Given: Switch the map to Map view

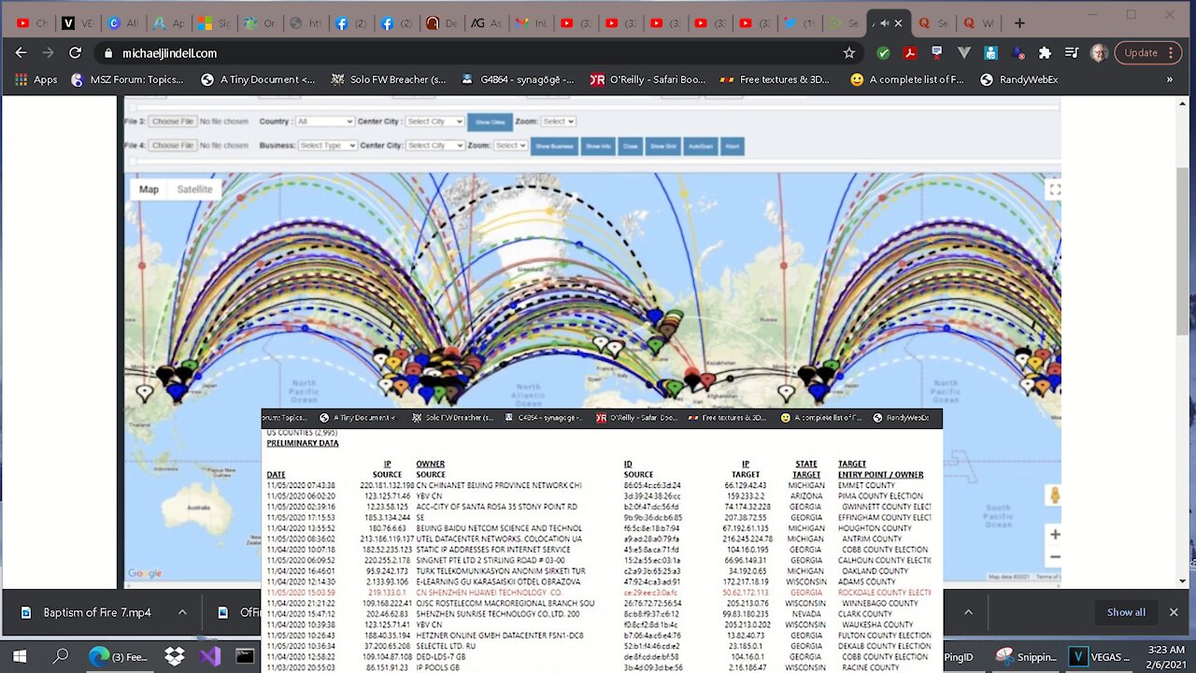Looking at the screenshot, I should pyautogui.click(x=149, y=189).
